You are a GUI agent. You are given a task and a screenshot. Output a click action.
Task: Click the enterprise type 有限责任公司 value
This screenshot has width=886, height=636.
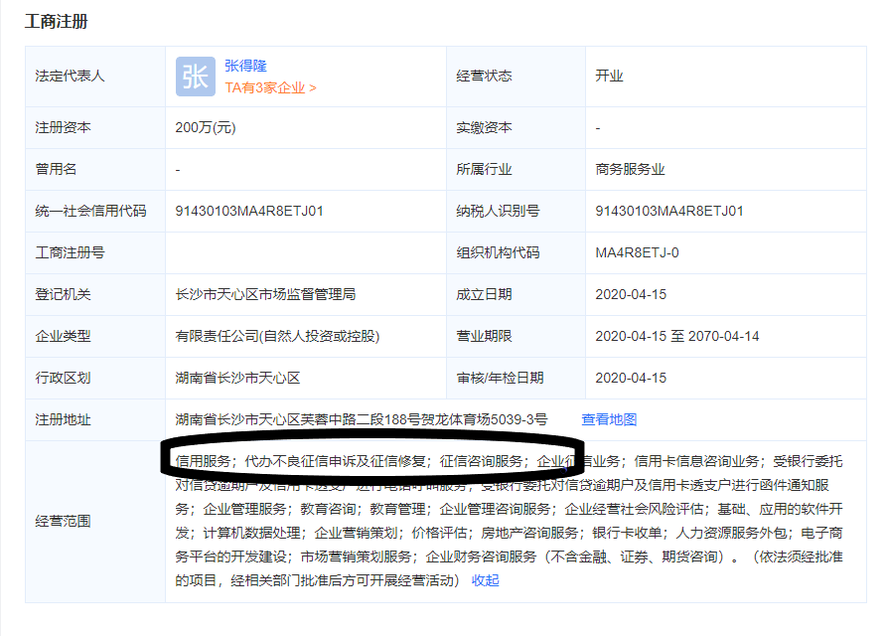[x=277, y=336]
